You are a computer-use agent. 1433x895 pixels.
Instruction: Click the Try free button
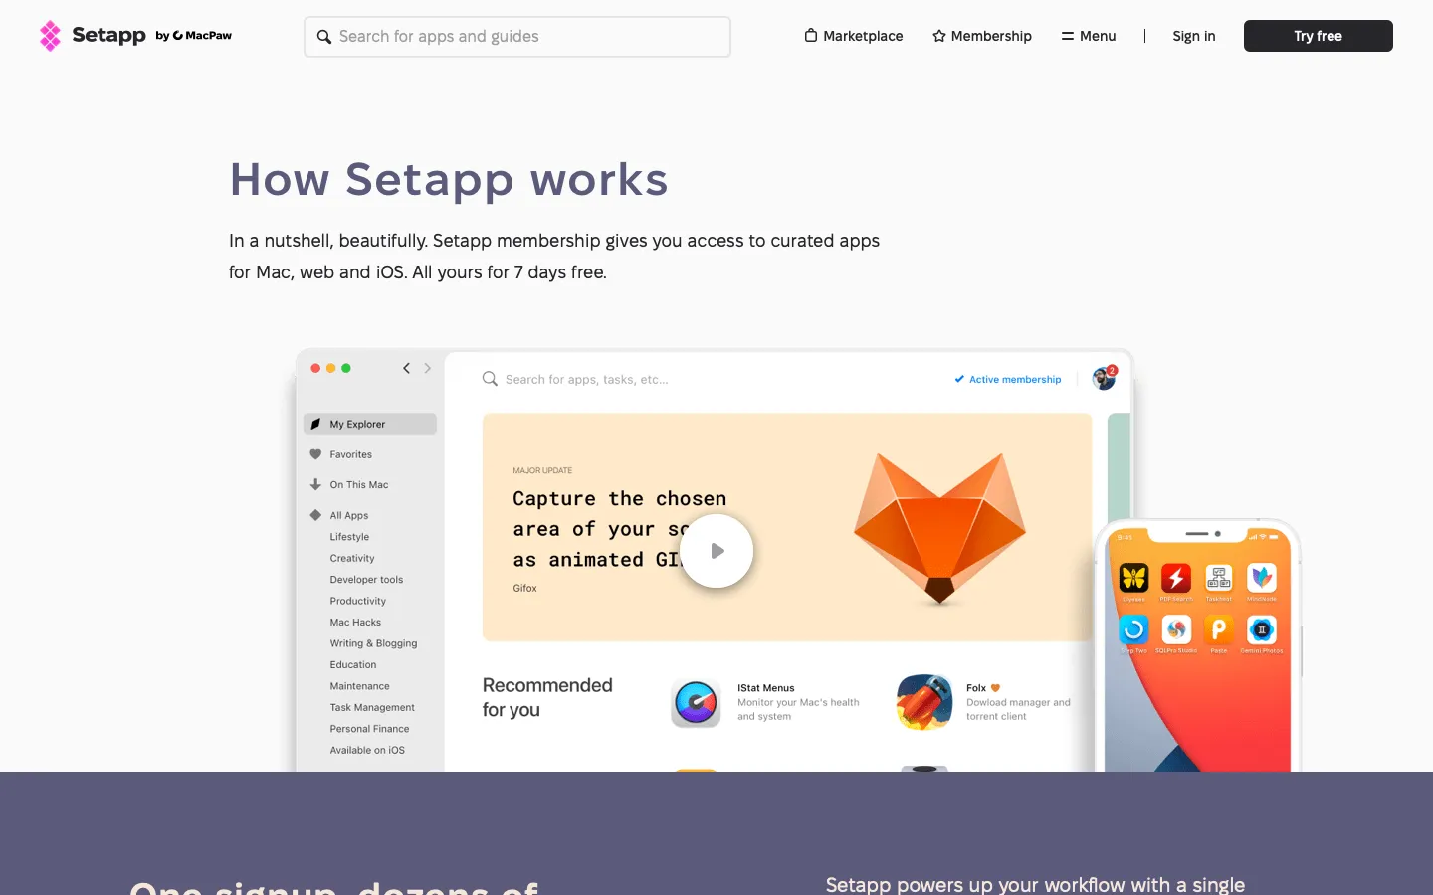point(1319,36)
